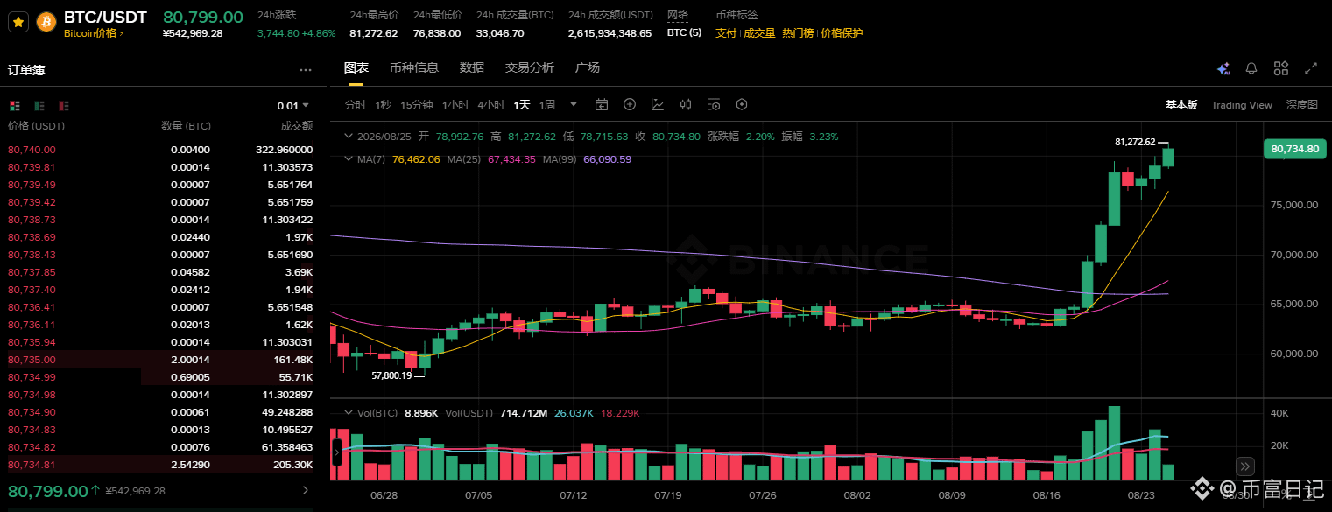1332x512 pixels.
Task: Open the price alert bell icon
Action: coord(1251,68)
